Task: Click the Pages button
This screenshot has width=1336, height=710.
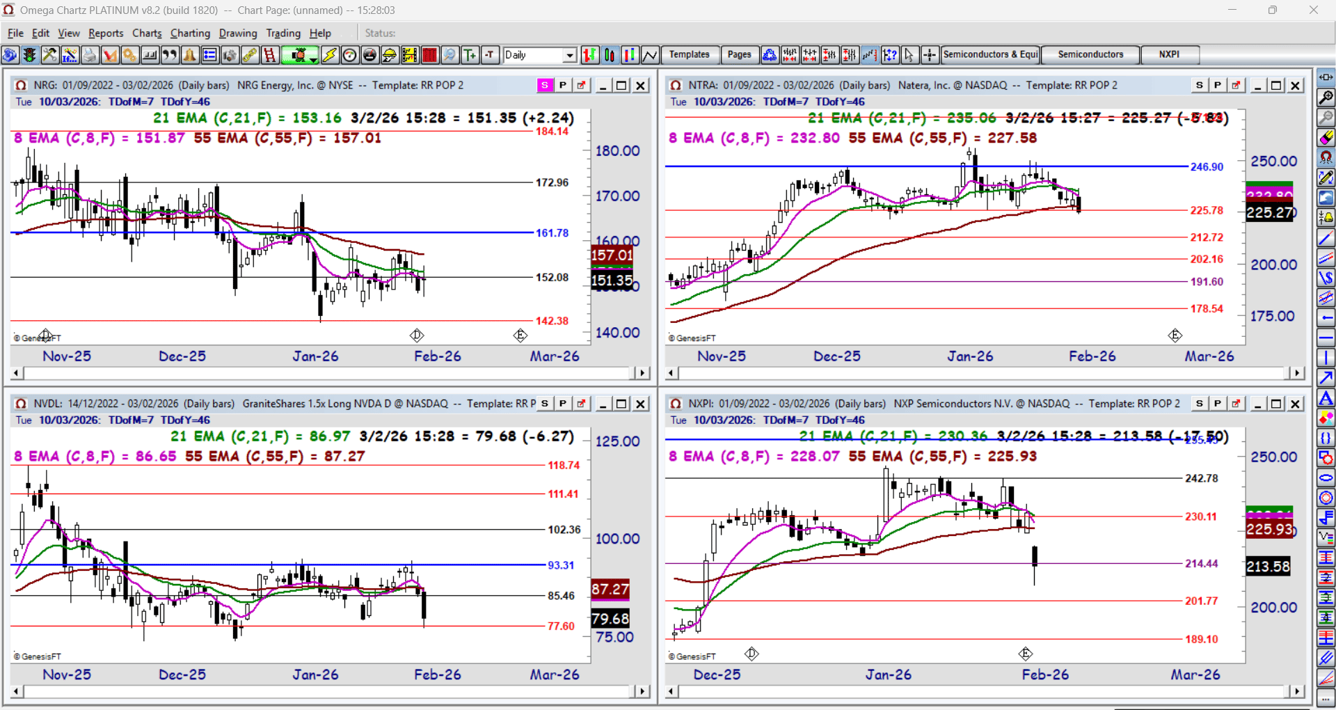Action: pyautogui.click(x=739, y=55)
